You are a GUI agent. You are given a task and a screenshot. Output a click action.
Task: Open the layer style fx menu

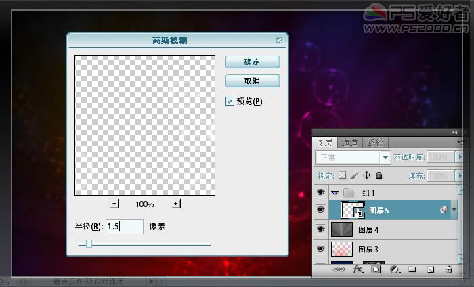click(357, 269)
